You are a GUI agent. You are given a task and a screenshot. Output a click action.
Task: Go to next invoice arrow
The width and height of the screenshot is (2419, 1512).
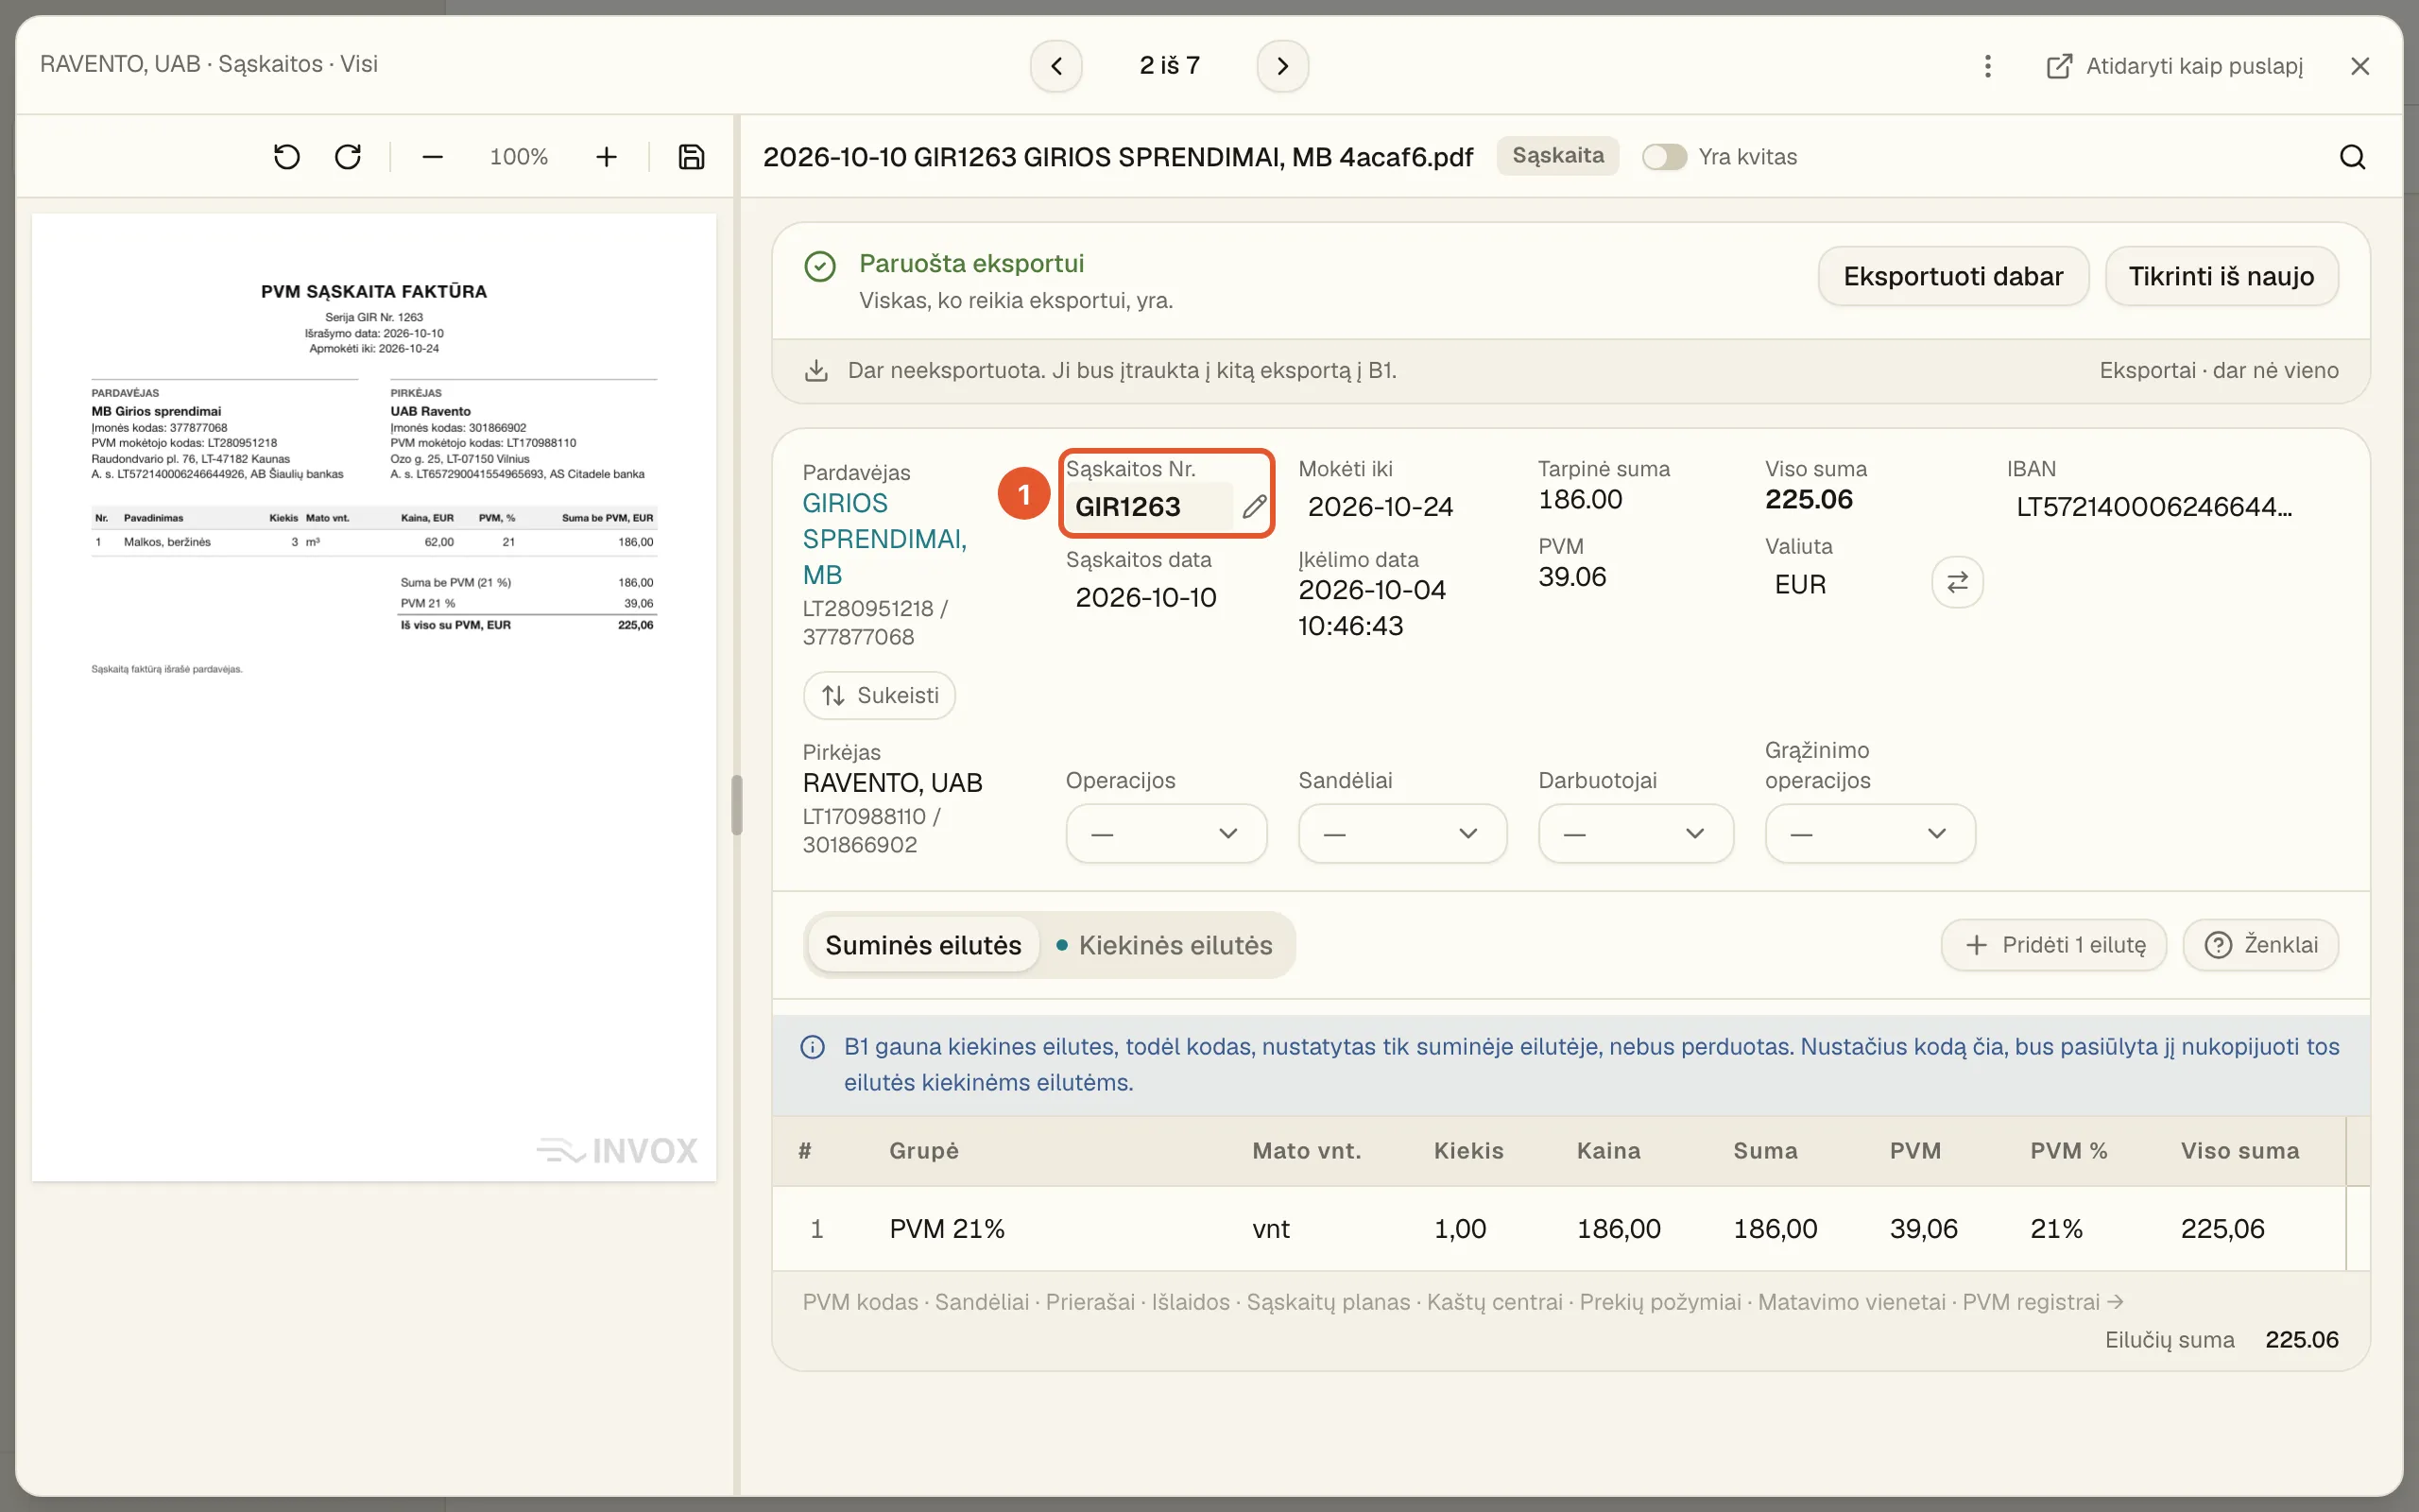[1282, 66]
